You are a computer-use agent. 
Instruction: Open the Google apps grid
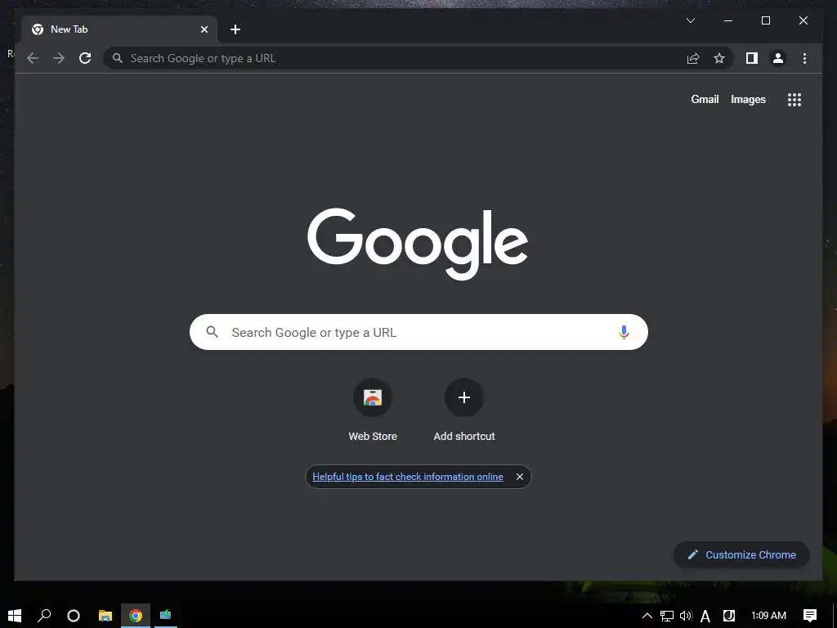(x=794, y=99)
